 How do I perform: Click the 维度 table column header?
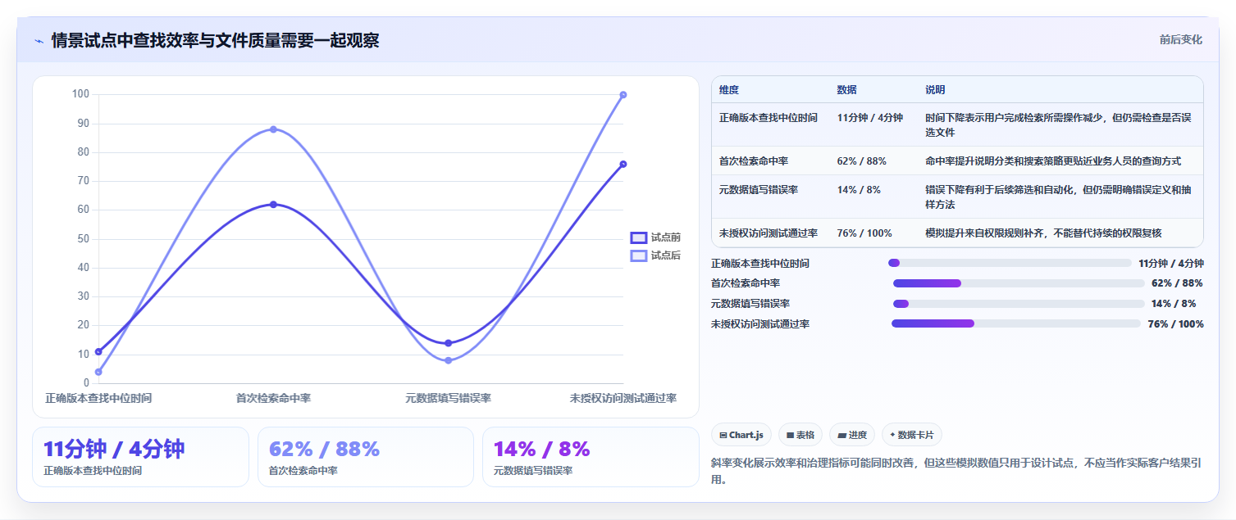click(729, 89)
